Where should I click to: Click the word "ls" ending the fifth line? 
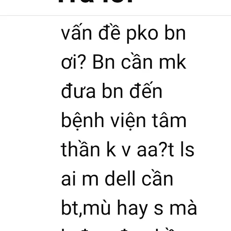click(187, 149)
